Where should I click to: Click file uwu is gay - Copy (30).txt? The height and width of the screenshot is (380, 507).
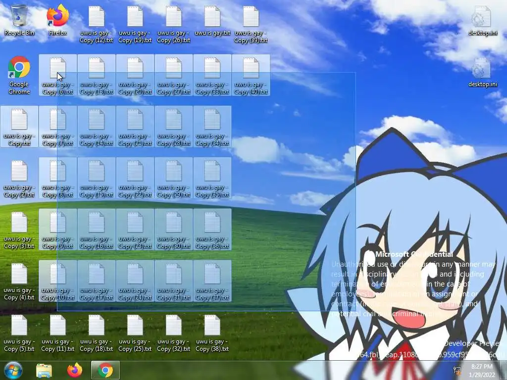click(x=174, y=230)
